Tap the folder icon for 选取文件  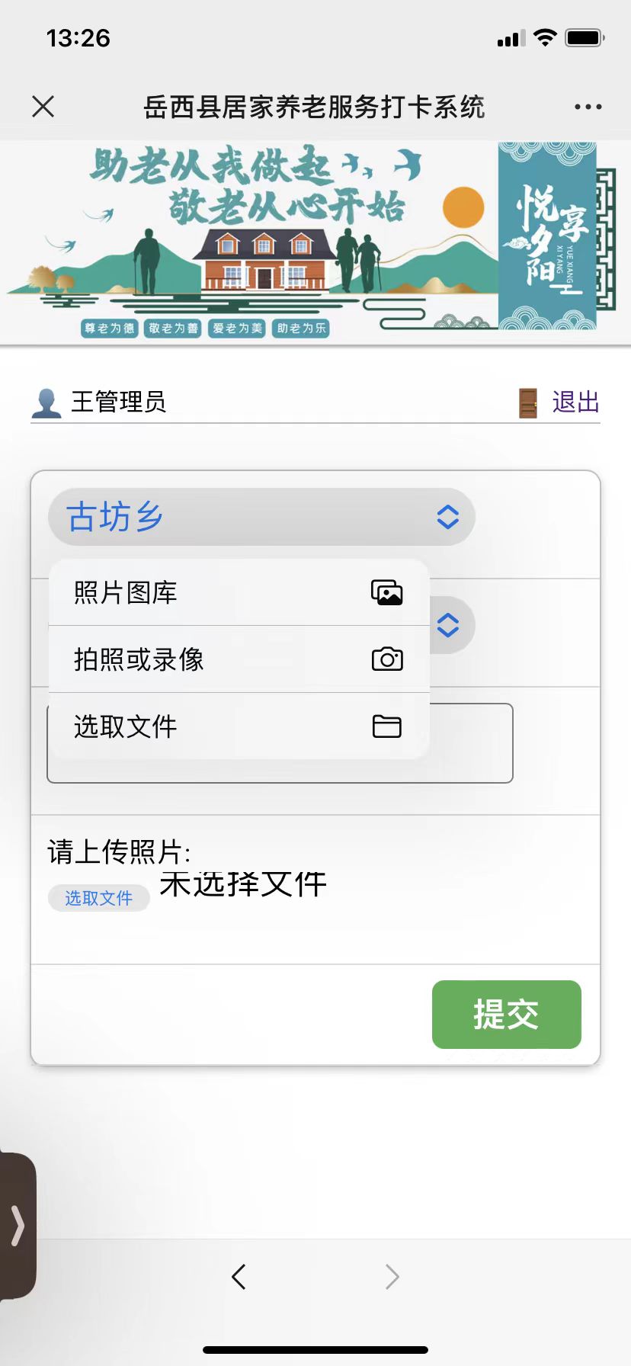(387, 726)
